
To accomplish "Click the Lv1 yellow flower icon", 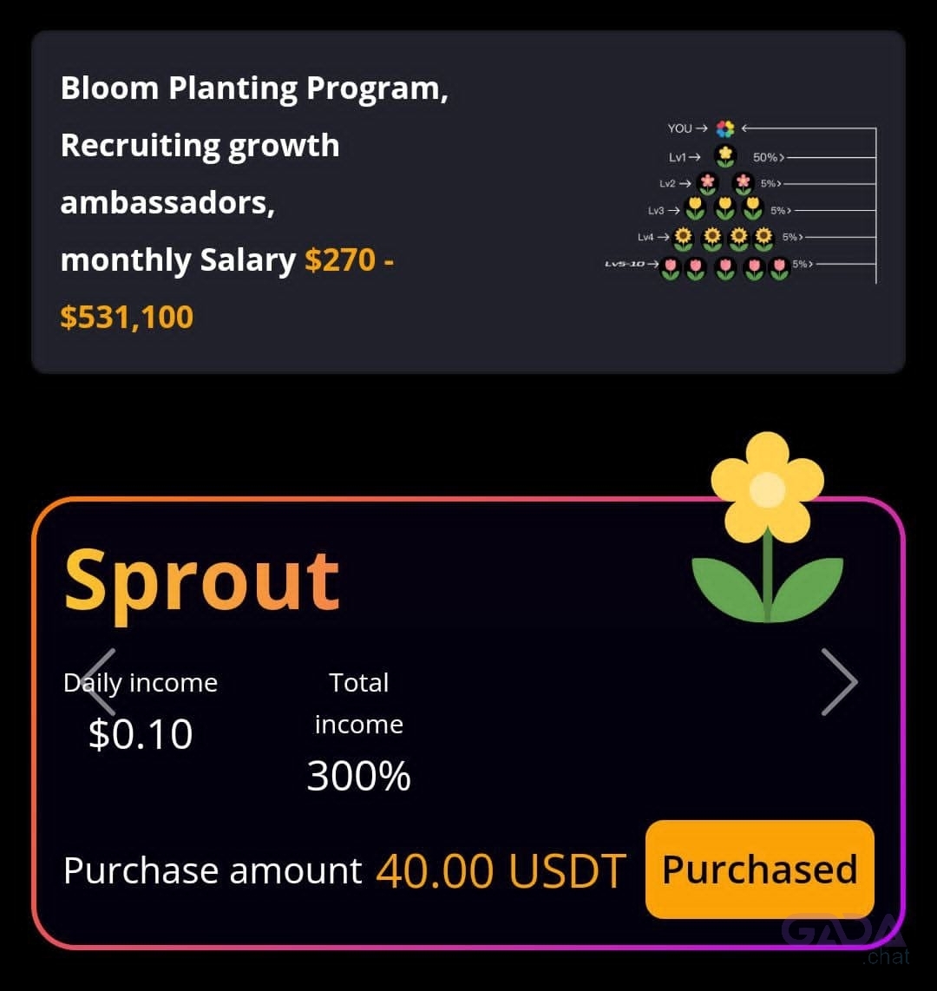I will [x=725, y=155].
